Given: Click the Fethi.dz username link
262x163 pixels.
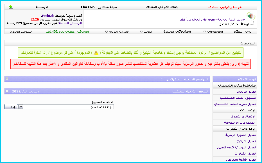Looking at the screenshot, I should point(48,16).
